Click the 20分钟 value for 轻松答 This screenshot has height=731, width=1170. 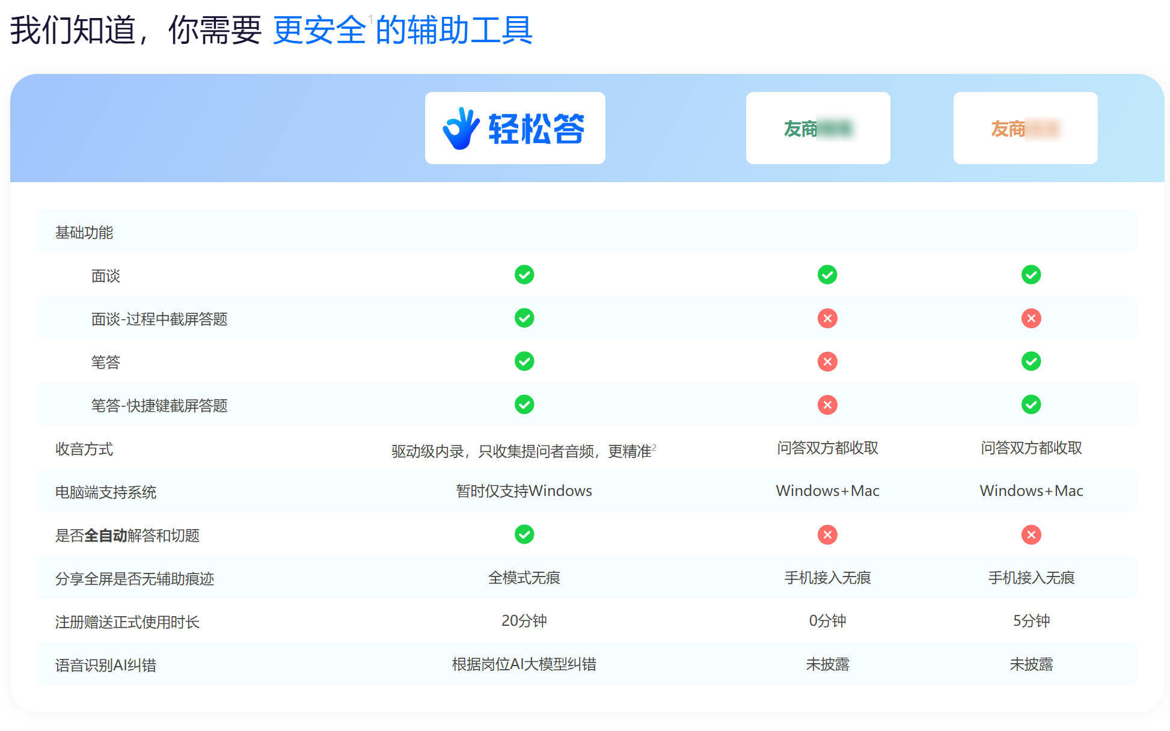tap(524, 621)
